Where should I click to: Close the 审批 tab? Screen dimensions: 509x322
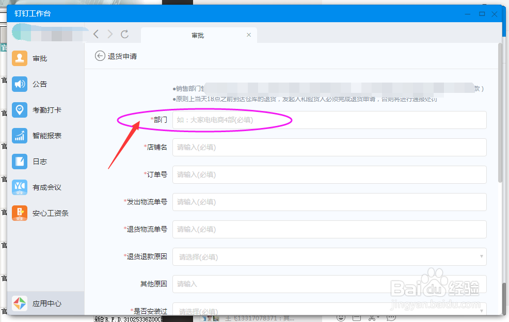[x=248, y=35]
